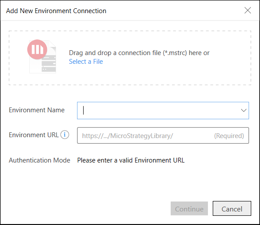The image size is (260, 225).
Task: Click the mstrc document page icon corner
Action: pyautogui.click(x=53, y=44)
